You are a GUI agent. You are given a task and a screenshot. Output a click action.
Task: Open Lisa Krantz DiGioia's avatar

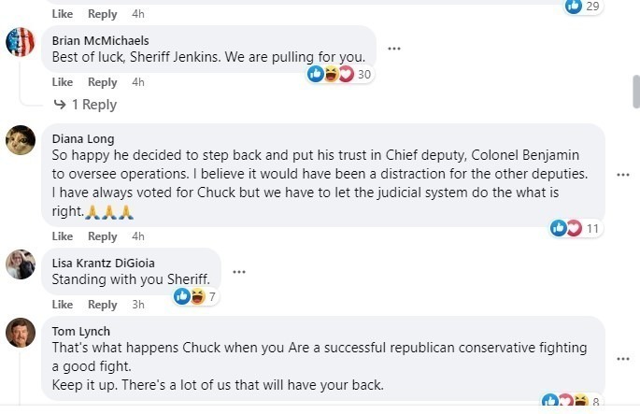click(21, 264)
